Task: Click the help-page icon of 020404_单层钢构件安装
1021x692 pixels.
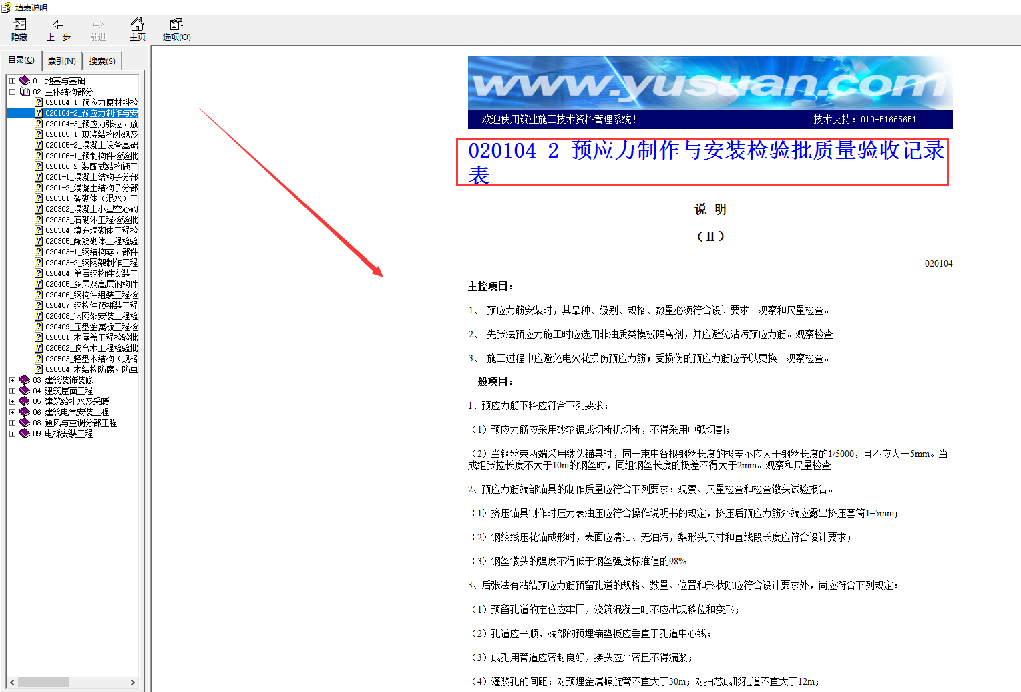Action: pos(39,273)
